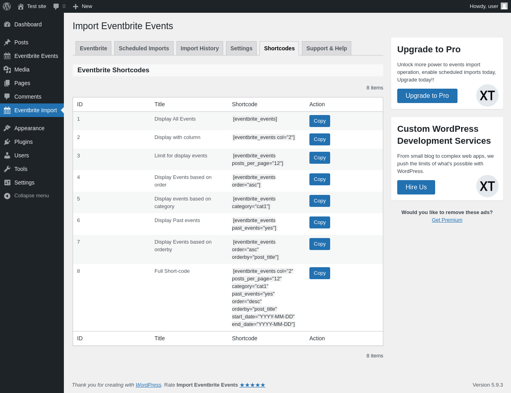The image size is (511, 393).
Task: Open Settings in the sidebar menu
Action: tap(32, 183)
